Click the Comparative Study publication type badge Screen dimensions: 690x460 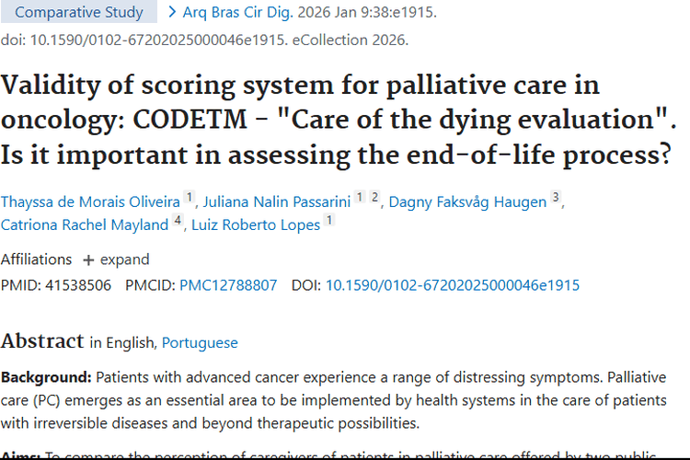(79, 13)
